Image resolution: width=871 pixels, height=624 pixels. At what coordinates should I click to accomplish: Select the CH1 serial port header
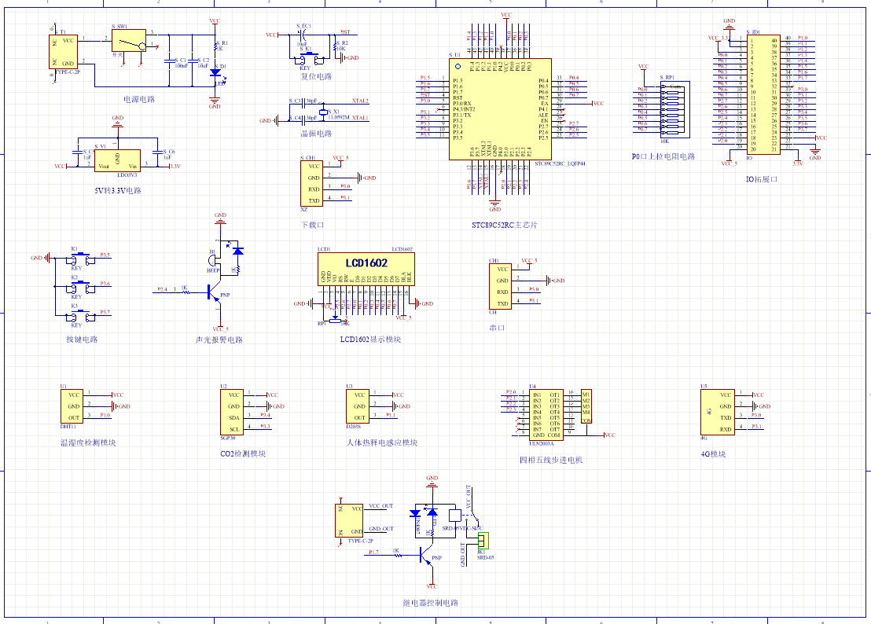500,287
